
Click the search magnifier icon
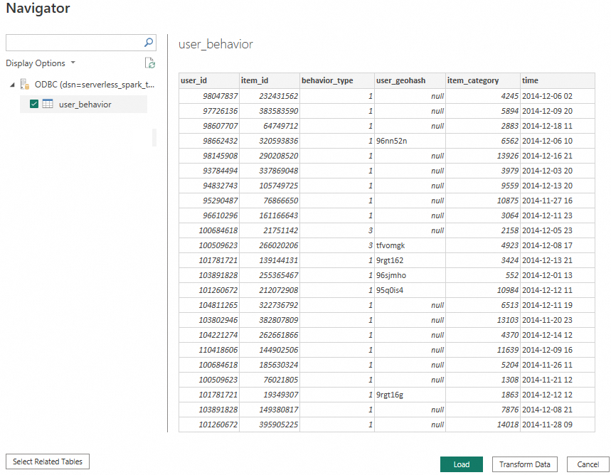149,43
